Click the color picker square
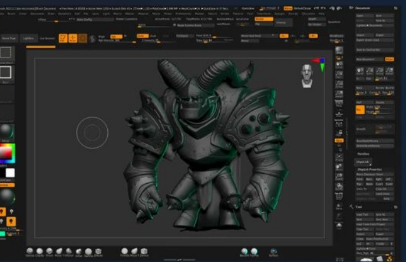The height and width of the screenshot is (262, 406). pos(6,153)
